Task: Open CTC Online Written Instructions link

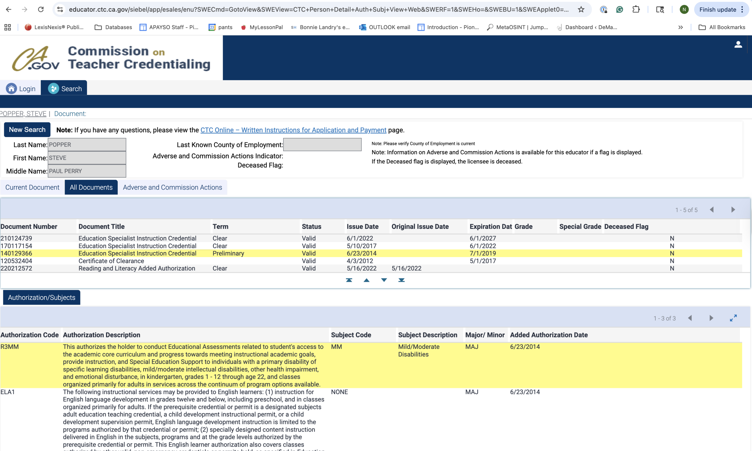Action: tap(293, 130)
